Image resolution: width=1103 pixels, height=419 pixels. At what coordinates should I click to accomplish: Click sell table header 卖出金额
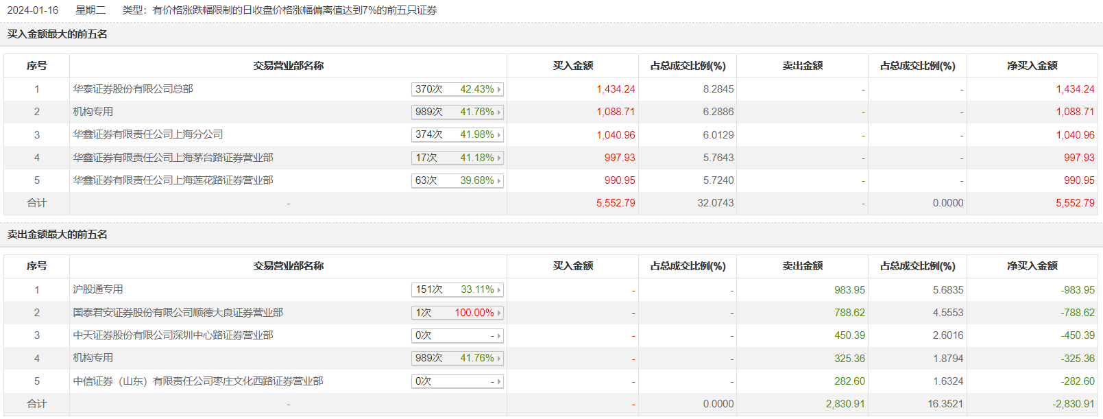click(803, 266)
